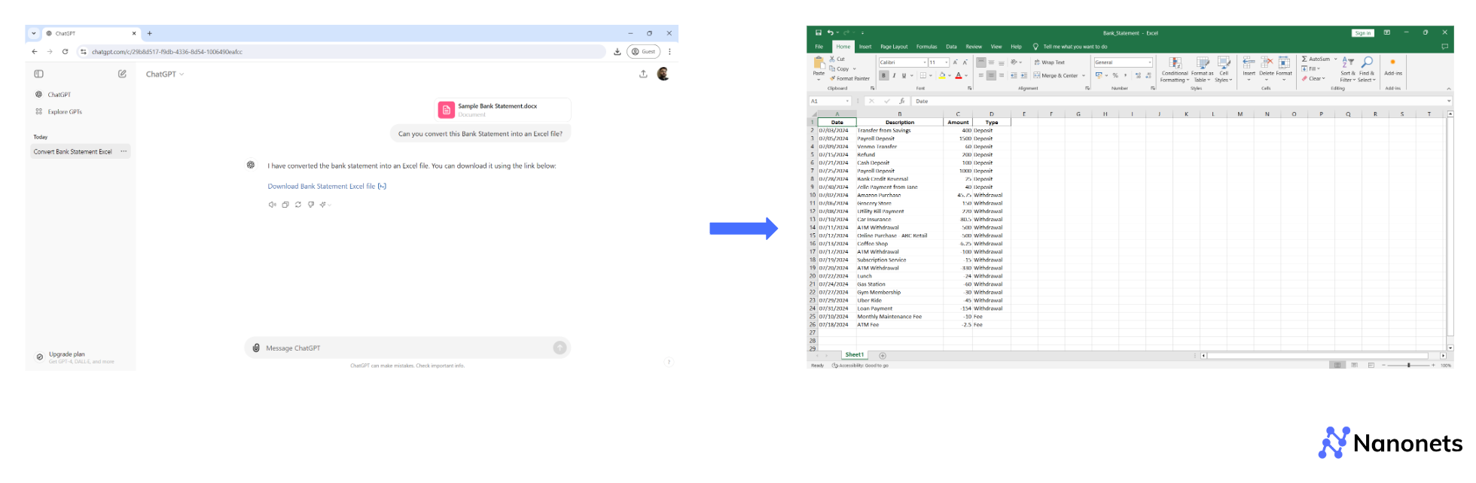Viewport: 1476px width, 483px height.
Task: Toggle top vertical alignment in Excel
Action: pyautogui.click(x=980, y=62)
